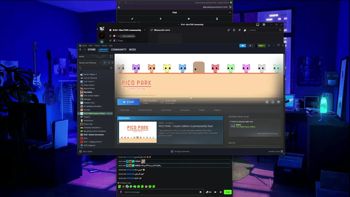The image size is (350, 197).
Task: Toggle Discord notification settings muted-bell icon
Action: click(x=234, y=30)
